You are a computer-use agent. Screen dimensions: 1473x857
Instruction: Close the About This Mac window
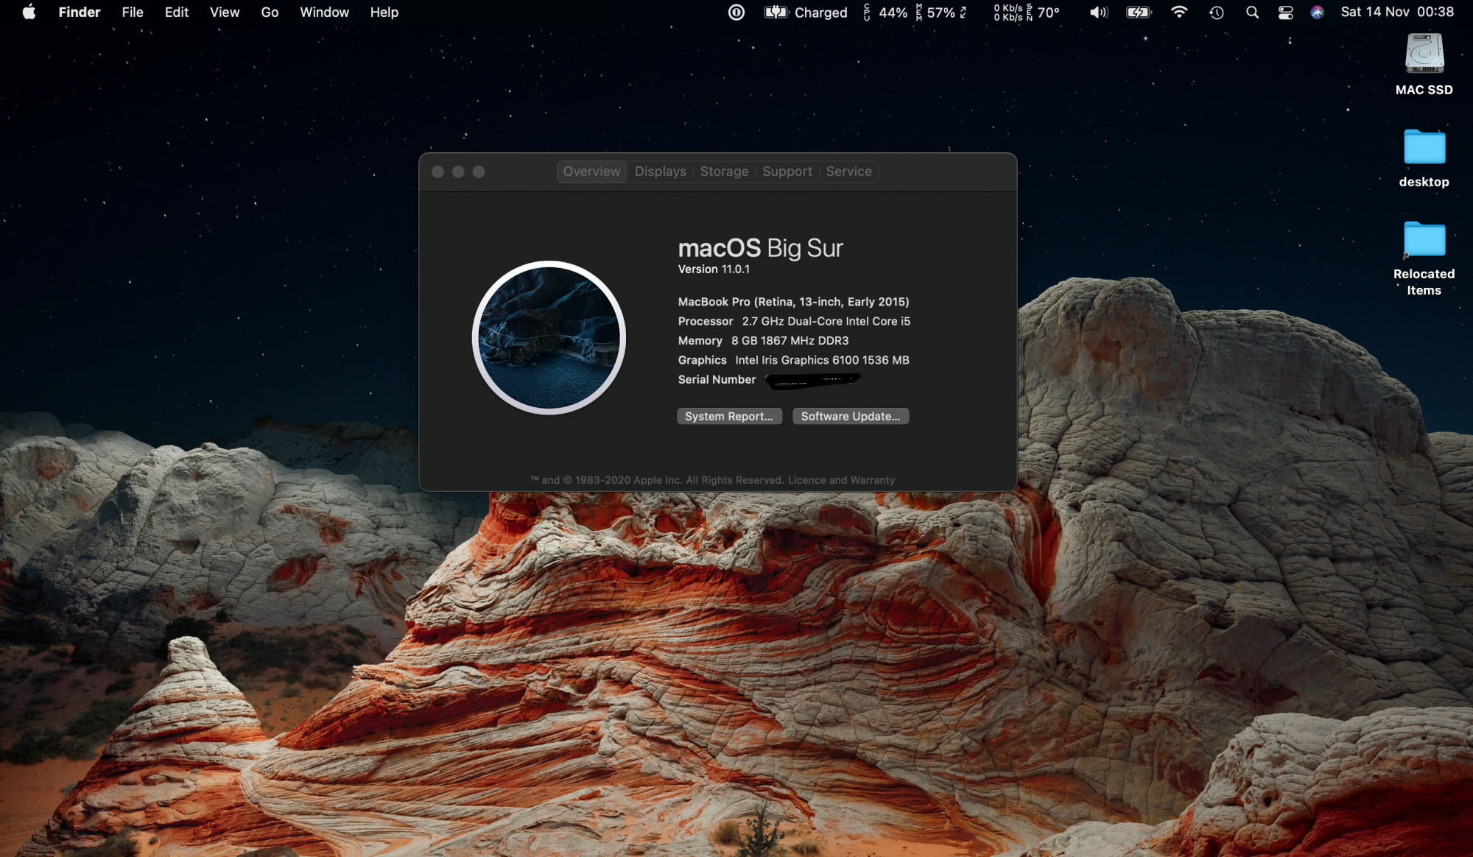(x=437, y=172)
